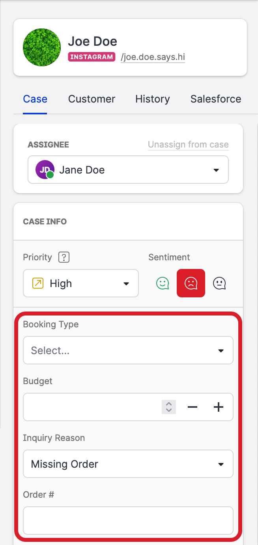The width and height of the screenshot is (258, 545).
Task: Open the History tab
Action: click(153, 99)
